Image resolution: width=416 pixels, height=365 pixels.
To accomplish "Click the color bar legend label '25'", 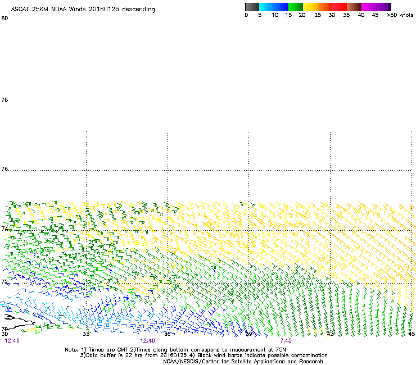I will pyautogui.click(x=318, y=15).
